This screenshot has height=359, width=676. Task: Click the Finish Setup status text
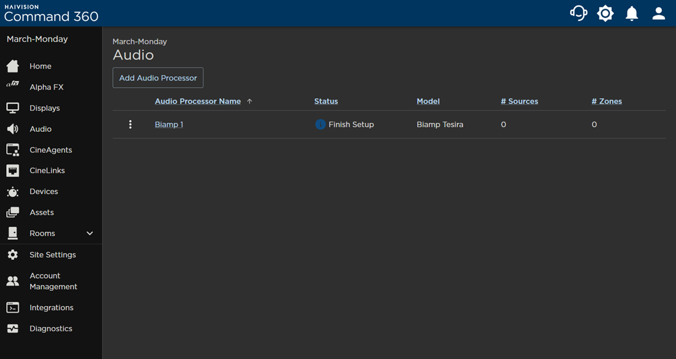pos(352,125)
